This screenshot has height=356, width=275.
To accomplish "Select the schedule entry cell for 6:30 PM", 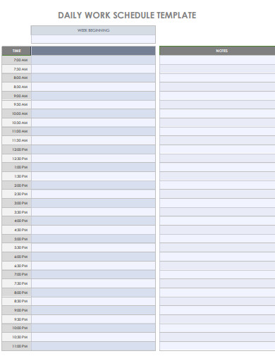I will tap(93, 266).
